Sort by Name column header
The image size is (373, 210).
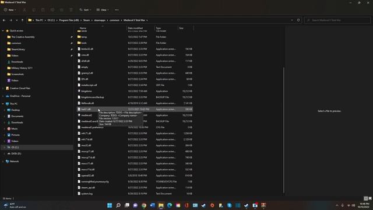click(x=83, y=28)
